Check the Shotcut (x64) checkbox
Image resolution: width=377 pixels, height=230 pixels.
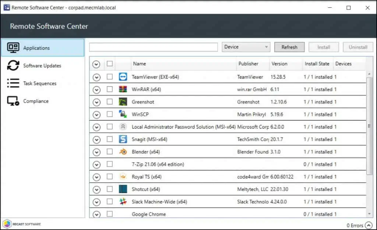coord(110,189)
